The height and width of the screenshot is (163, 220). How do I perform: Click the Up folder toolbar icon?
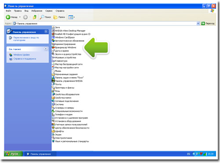35,17
